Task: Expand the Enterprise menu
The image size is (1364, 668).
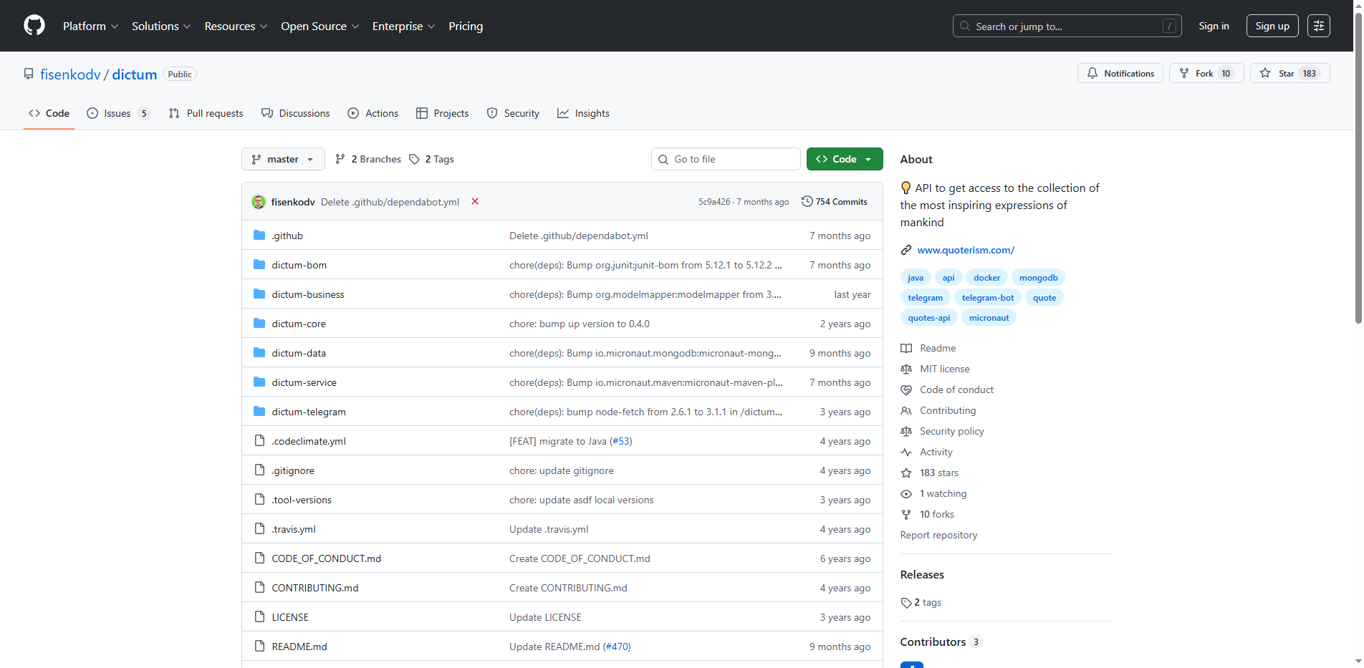Action: pyautogui.click(x=403, y=26)
